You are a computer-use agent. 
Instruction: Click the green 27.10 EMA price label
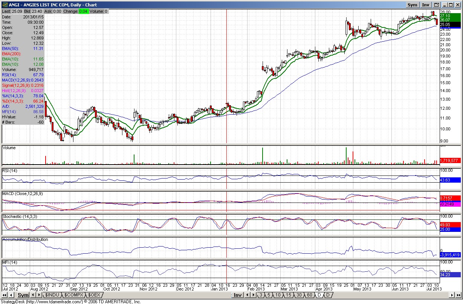(x=450, y=16)
